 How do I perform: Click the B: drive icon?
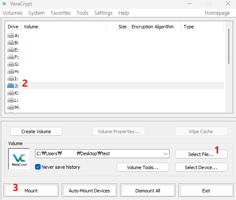[x=11, y=43]
